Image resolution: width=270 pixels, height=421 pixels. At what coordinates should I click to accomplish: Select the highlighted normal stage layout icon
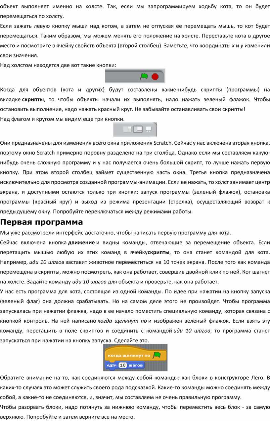138,129
